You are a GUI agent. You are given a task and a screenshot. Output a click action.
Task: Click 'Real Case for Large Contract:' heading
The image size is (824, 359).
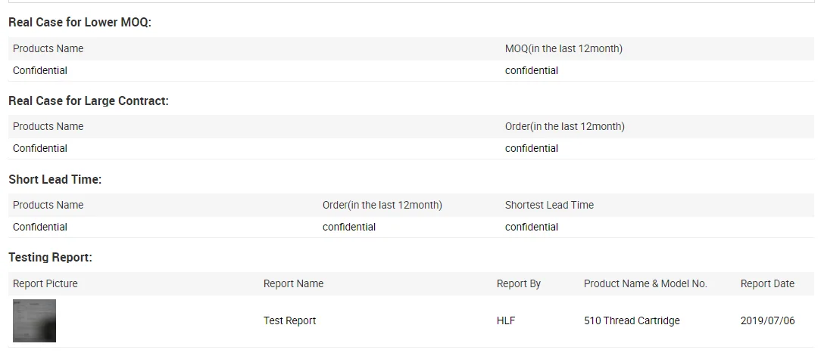point(89,101)
